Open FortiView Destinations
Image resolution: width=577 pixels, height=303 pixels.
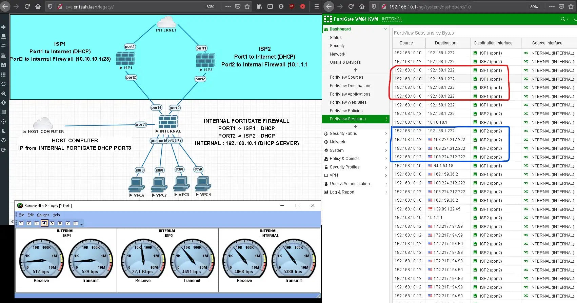coord(351,86)
